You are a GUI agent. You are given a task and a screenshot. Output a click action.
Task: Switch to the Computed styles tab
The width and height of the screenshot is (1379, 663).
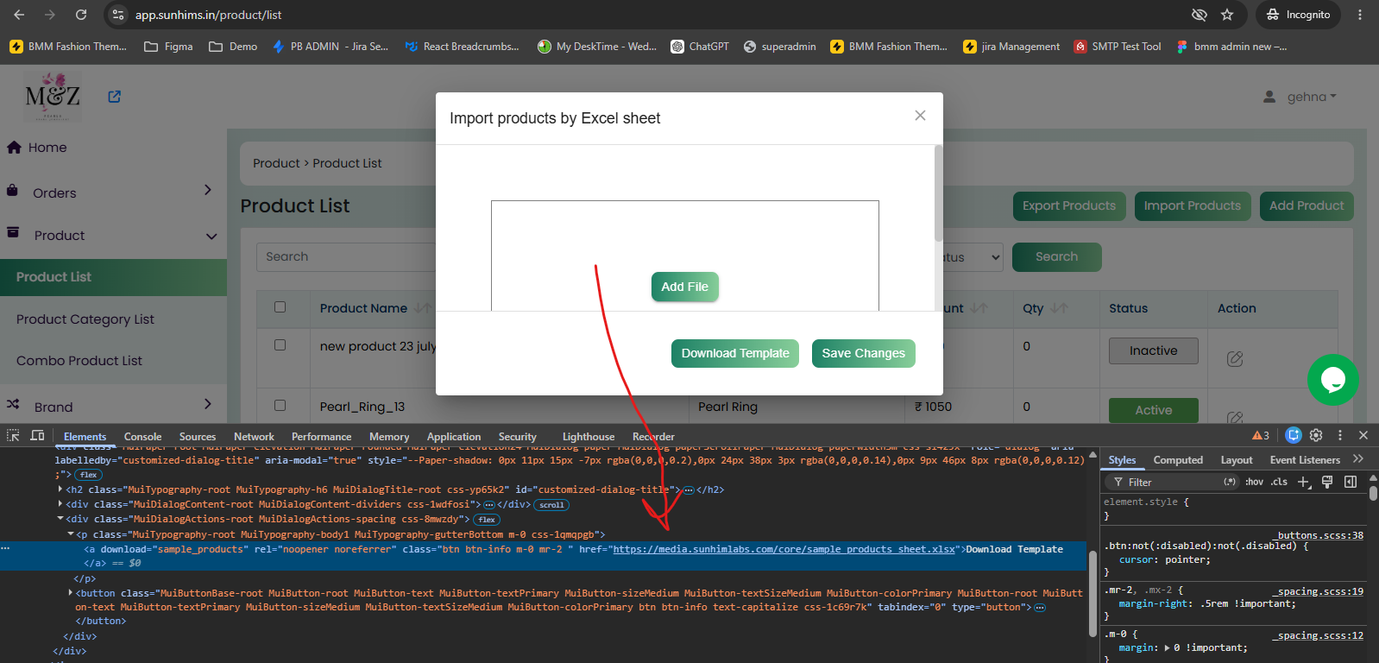(x=1178, y=460)
